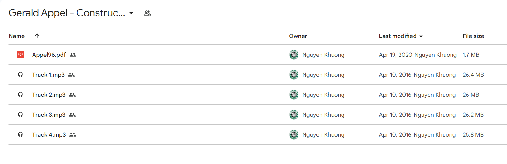
Task: Click the Gerald Appel folder title
Action: [x=67, y=13]
